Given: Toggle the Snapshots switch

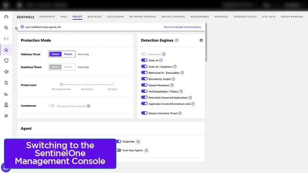Looking at the screenshot, I should coord(119,141).
